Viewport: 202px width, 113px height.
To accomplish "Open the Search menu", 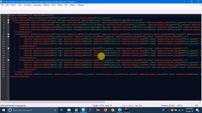I will [x=13, y=5].
